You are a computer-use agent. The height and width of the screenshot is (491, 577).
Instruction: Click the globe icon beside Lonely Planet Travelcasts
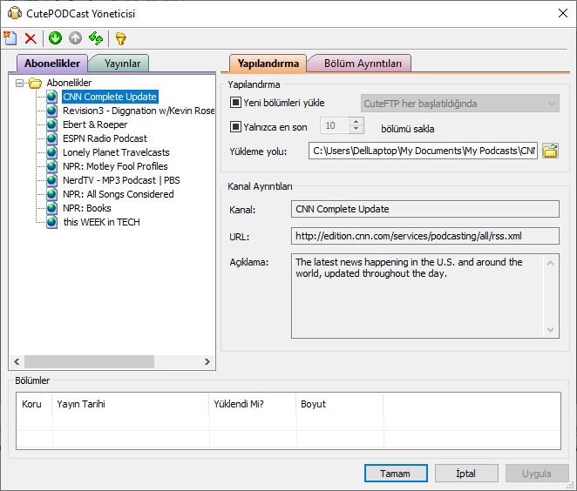(52, 152)
